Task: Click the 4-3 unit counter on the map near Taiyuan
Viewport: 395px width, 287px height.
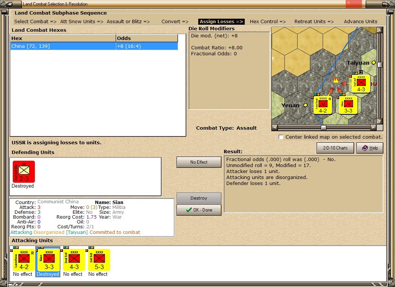Action: pyautogui.click(x=361, y=84)
